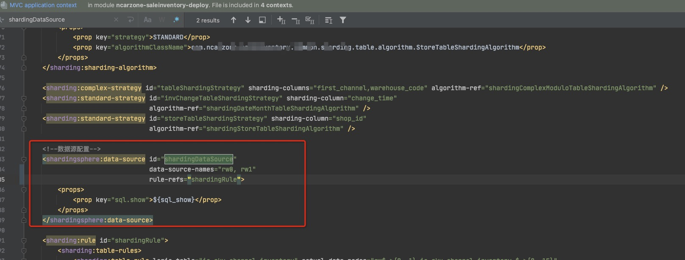The image size is (685, 260).
Task: Click the sharding:complex-strategy tag name
Action: [x=94, y=88]
